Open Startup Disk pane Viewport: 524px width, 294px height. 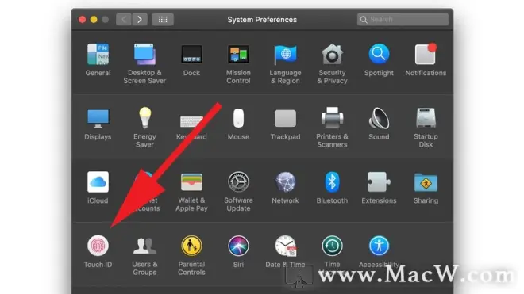426,118
